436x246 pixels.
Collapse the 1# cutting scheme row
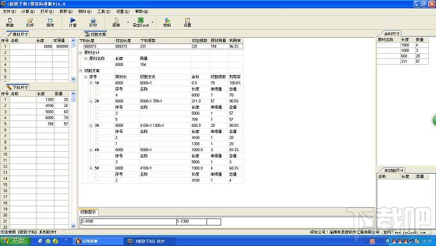pyautogui.click(x=91, y=83)
